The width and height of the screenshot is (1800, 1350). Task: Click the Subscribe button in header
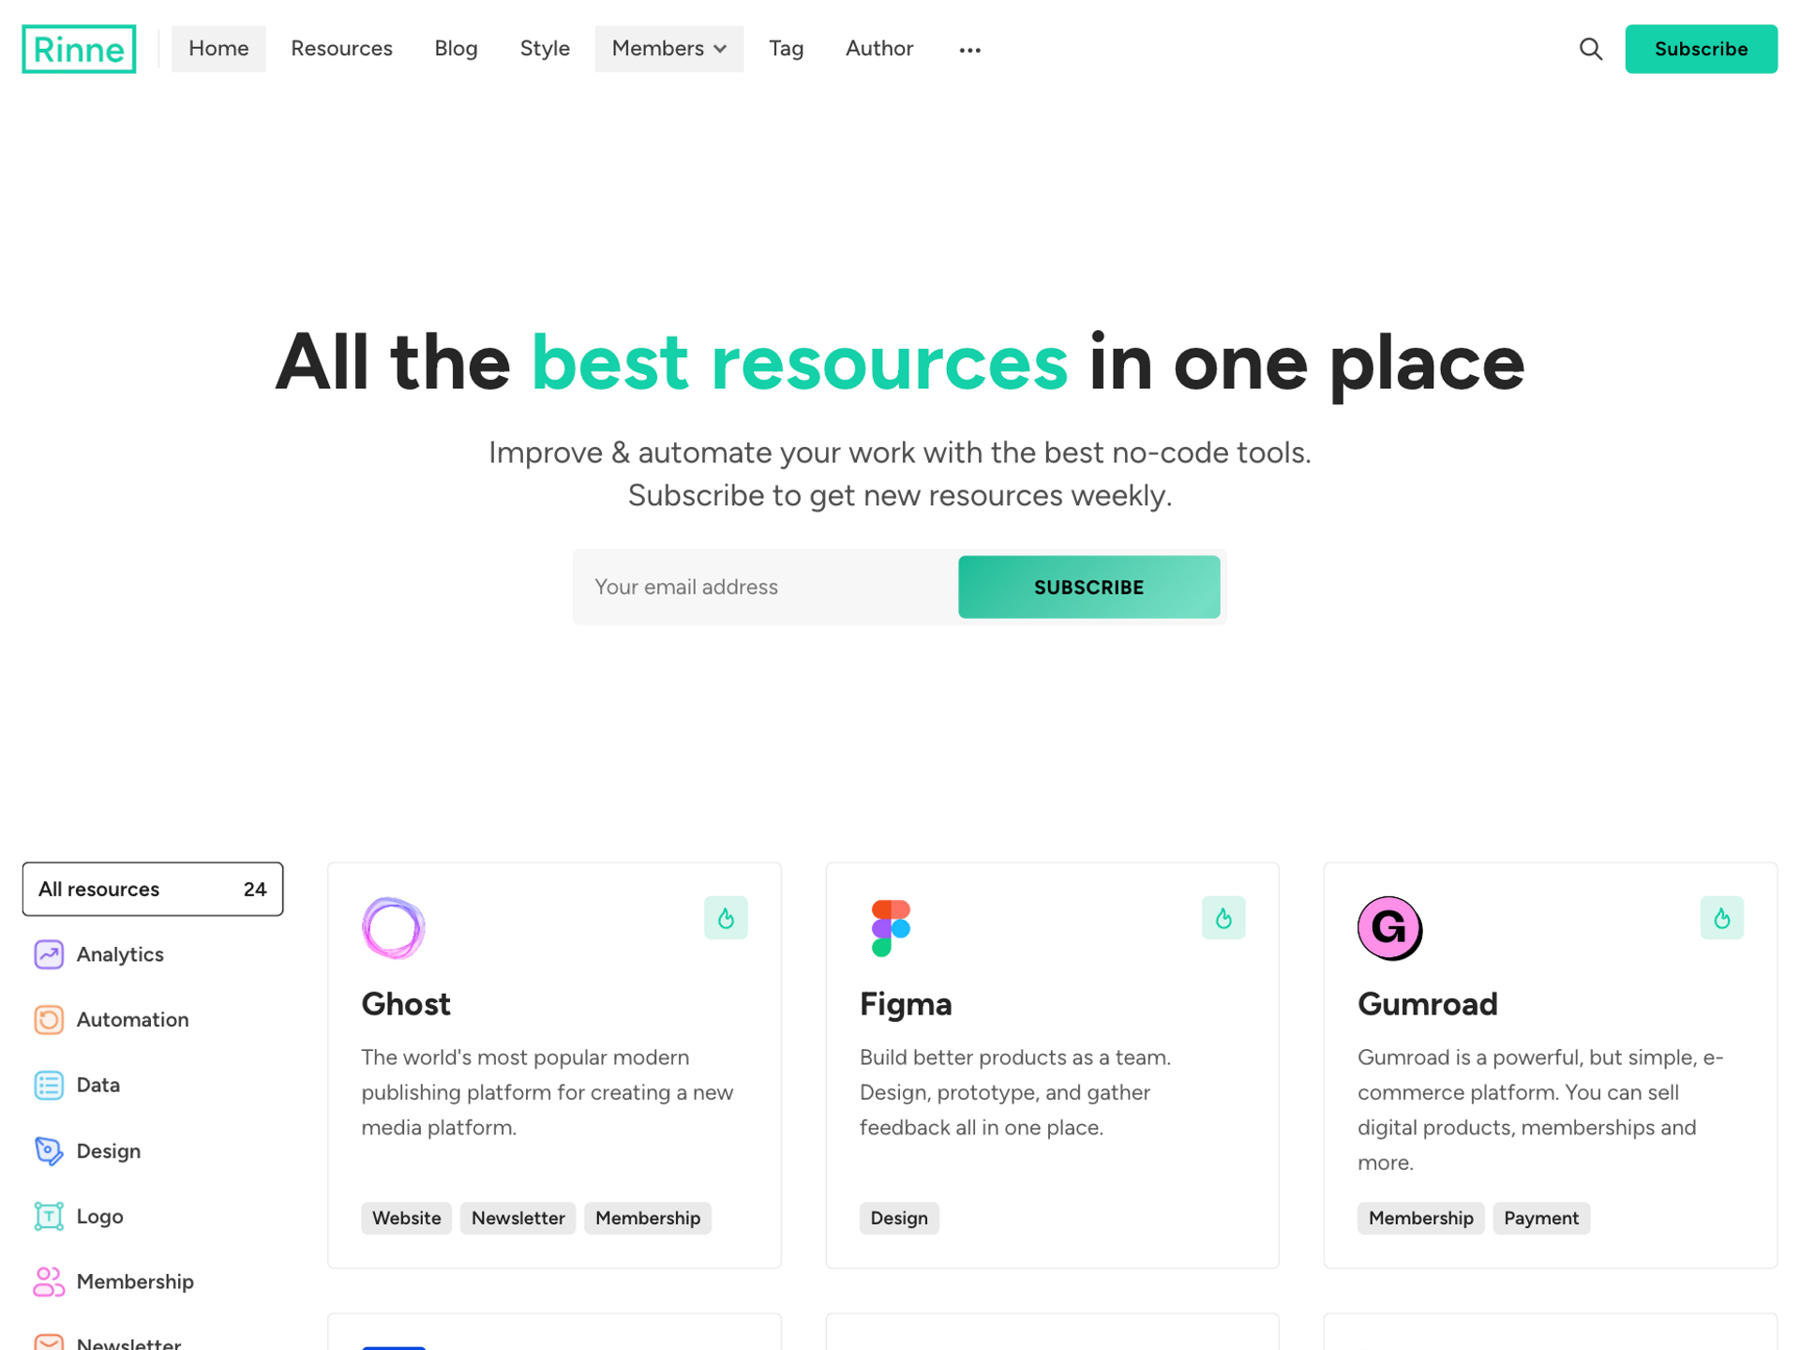1702,48
